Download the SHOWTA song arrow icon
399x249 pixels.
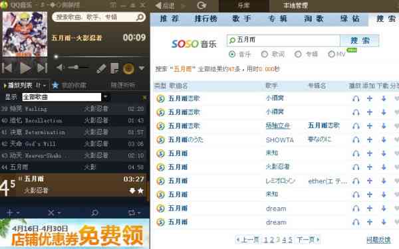tap(384, 139)
